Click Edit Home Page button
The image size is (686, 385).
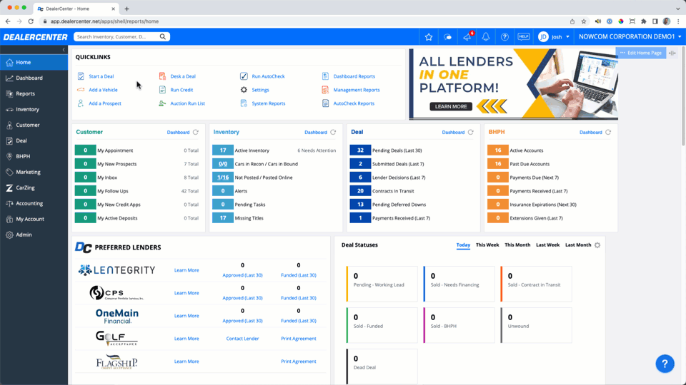click(641, 53)
